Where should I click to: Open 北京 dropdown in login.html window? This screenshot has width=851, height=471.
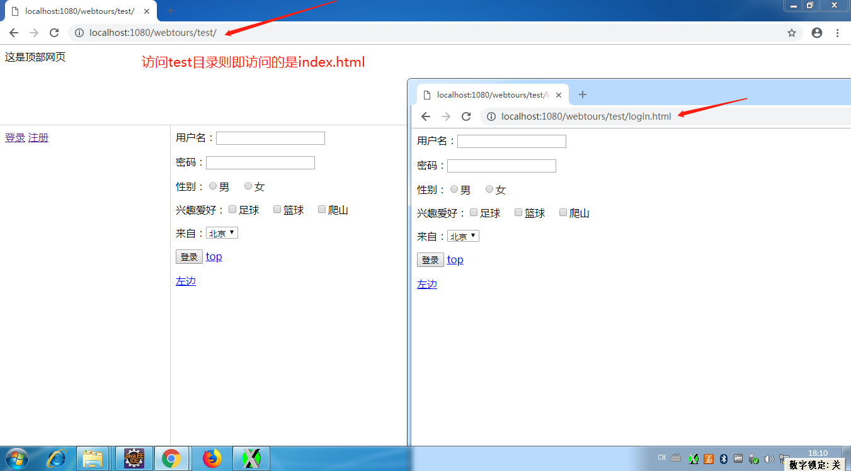[463, 236]
